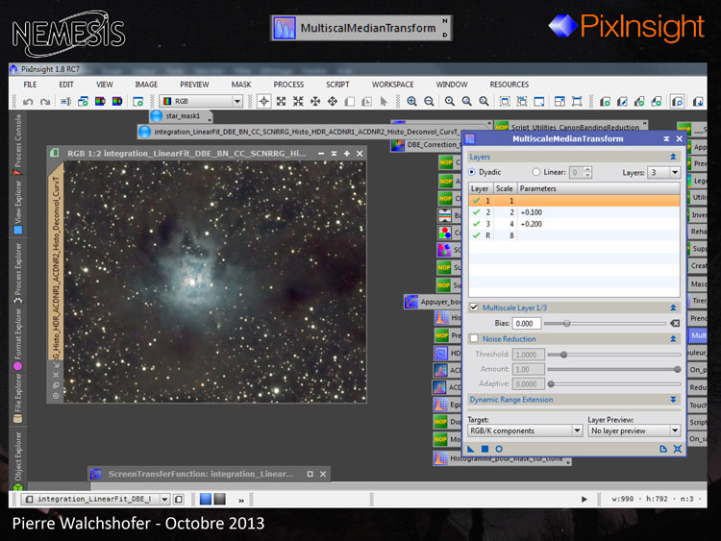Image resolution: width=721 pixels, height=541 pixels.
Task: Click the Browse Documentation icon in MultiscaleMedianTransform
Action: click(x=663, y=449)
